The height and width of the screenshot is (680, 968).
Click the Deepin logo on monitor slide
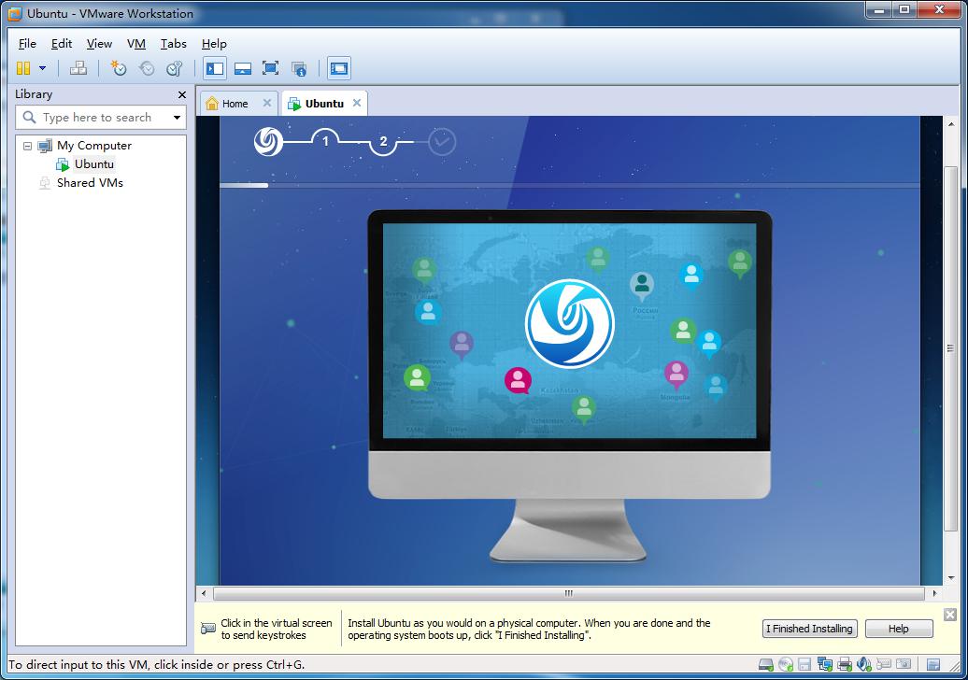(569, 323)
